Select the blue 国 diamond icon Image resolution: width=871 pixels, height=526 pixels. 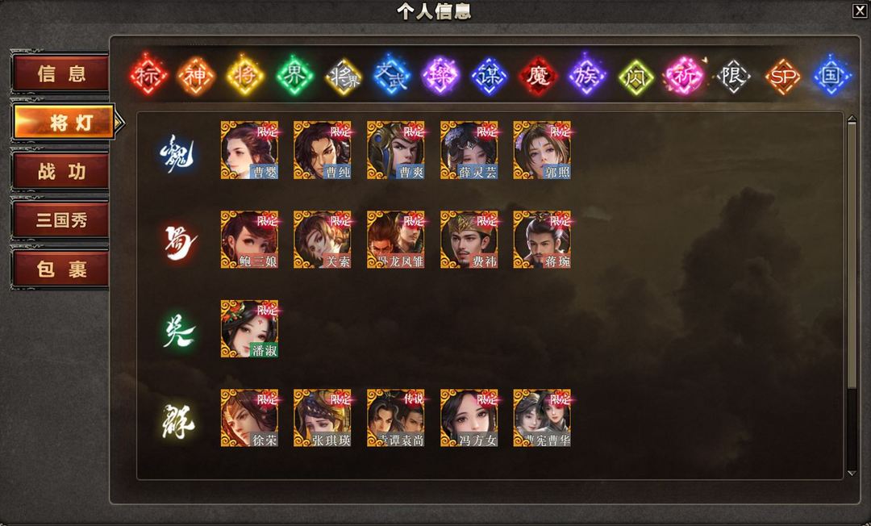point(831,75)
